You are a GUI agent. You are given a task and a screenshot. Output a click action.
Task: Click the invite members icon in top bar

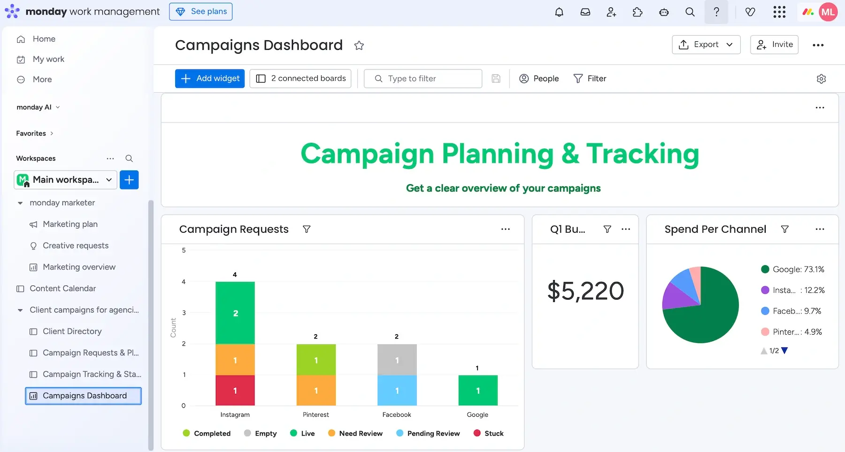(x=611, y=12)
